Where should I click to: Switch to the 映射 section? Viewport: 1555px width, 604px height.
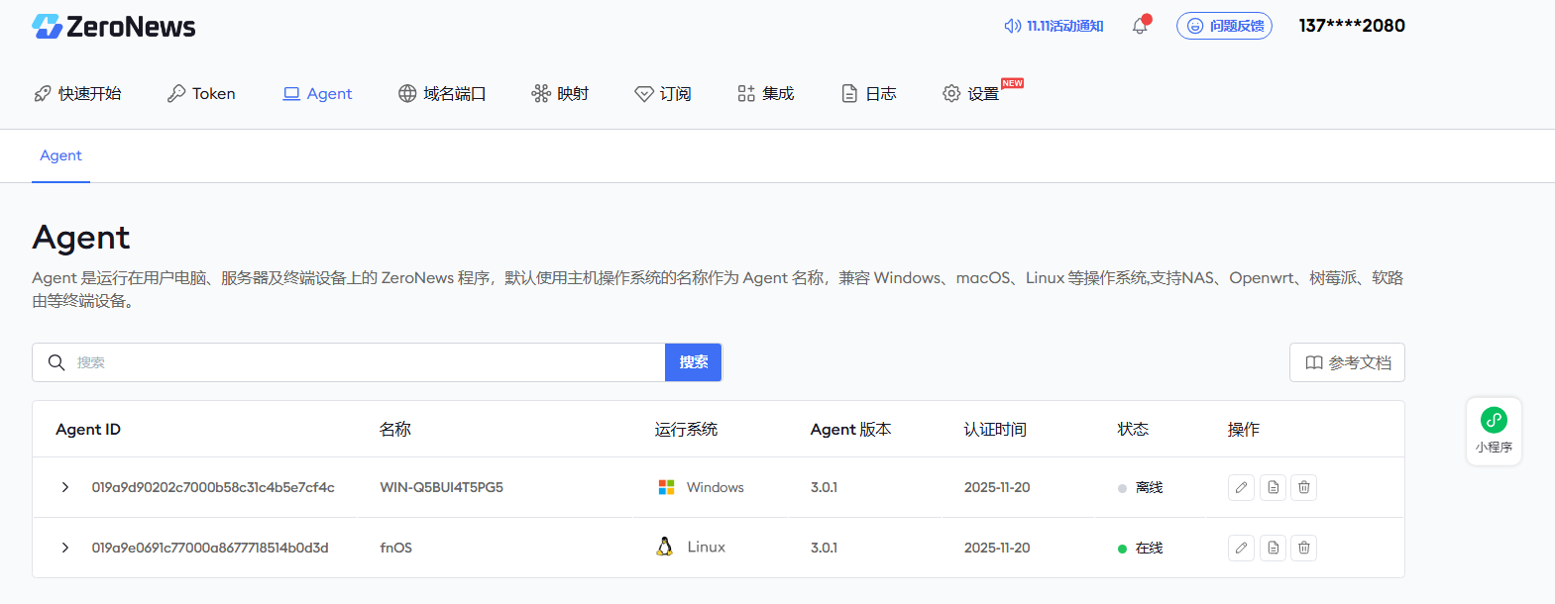(560, 93)
